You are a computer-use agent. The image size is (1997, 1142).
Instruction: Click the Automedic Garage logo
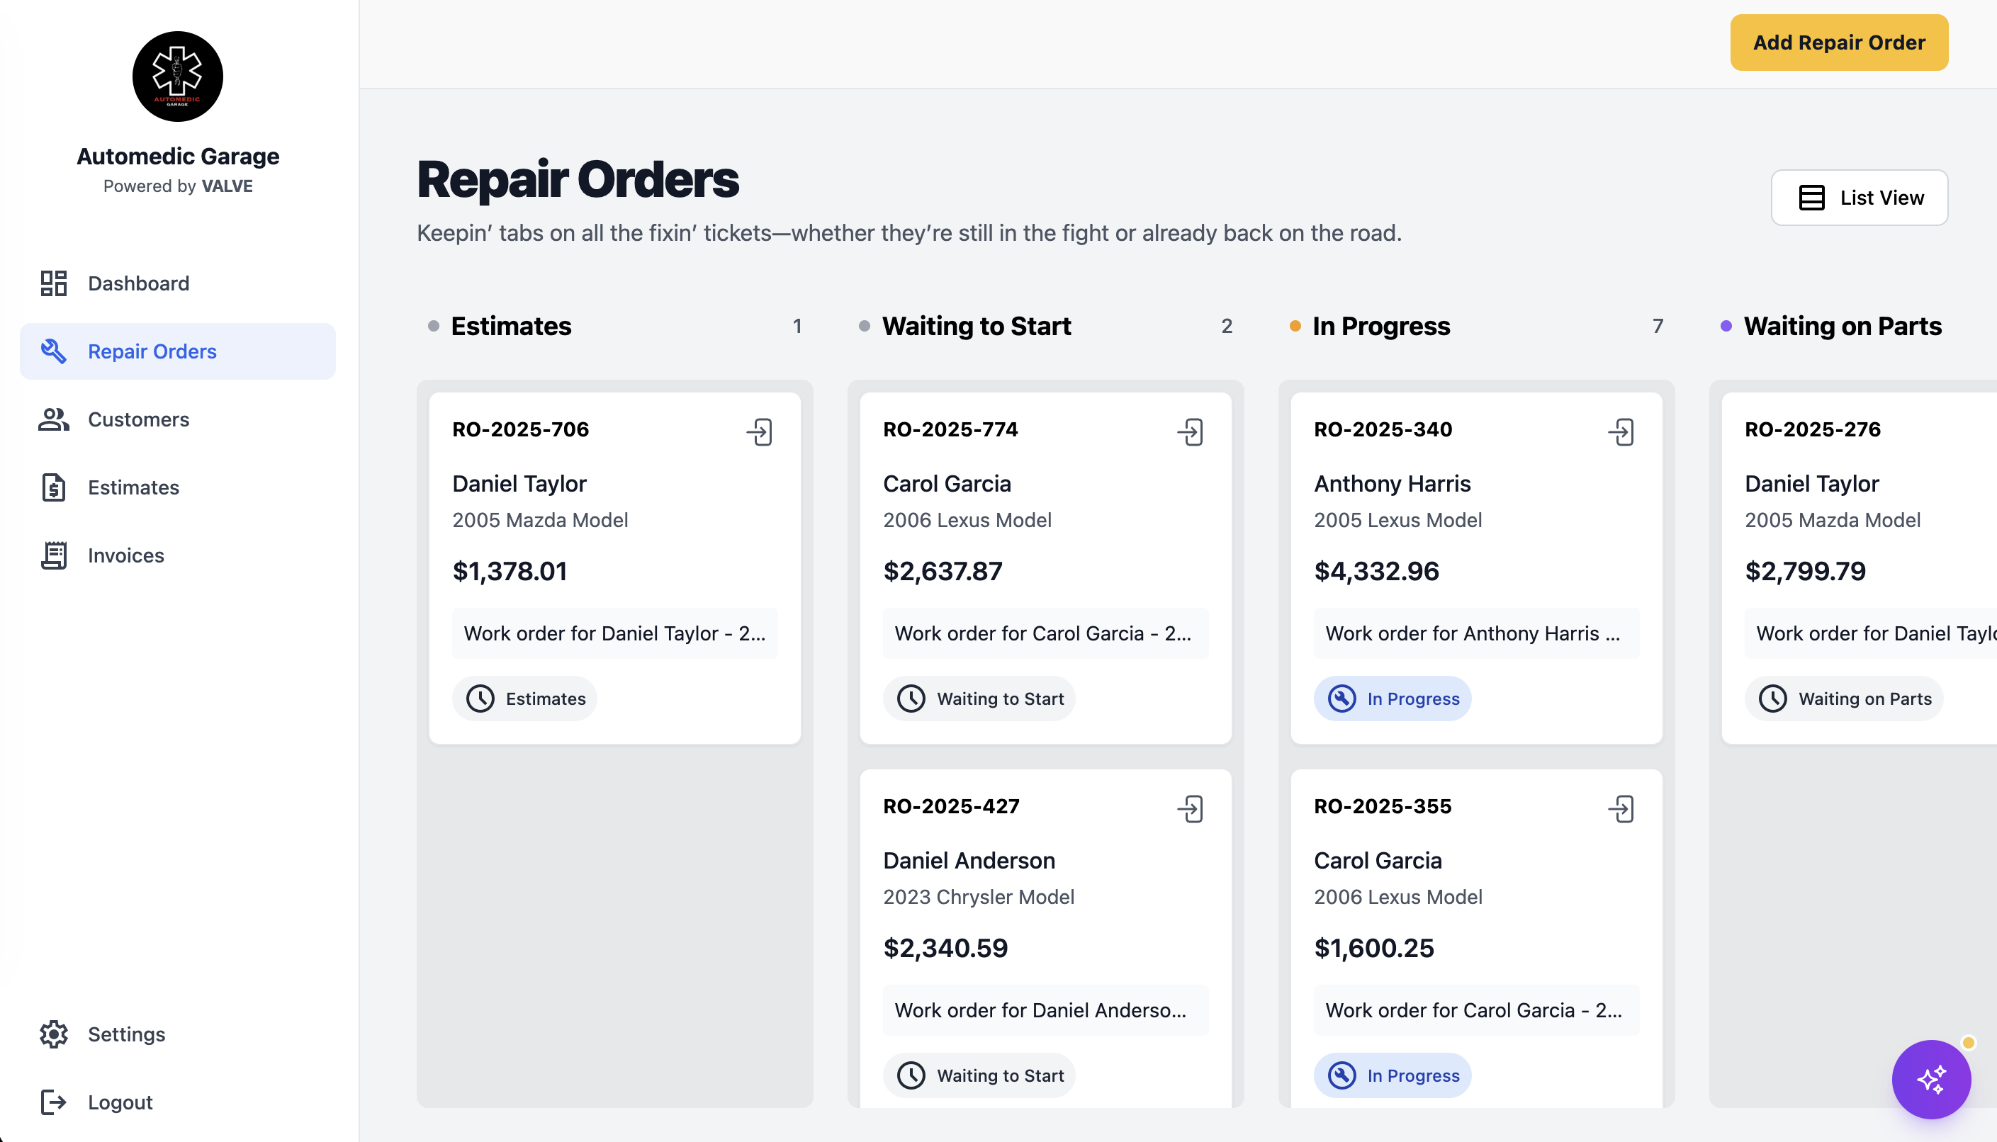point(178,77)
